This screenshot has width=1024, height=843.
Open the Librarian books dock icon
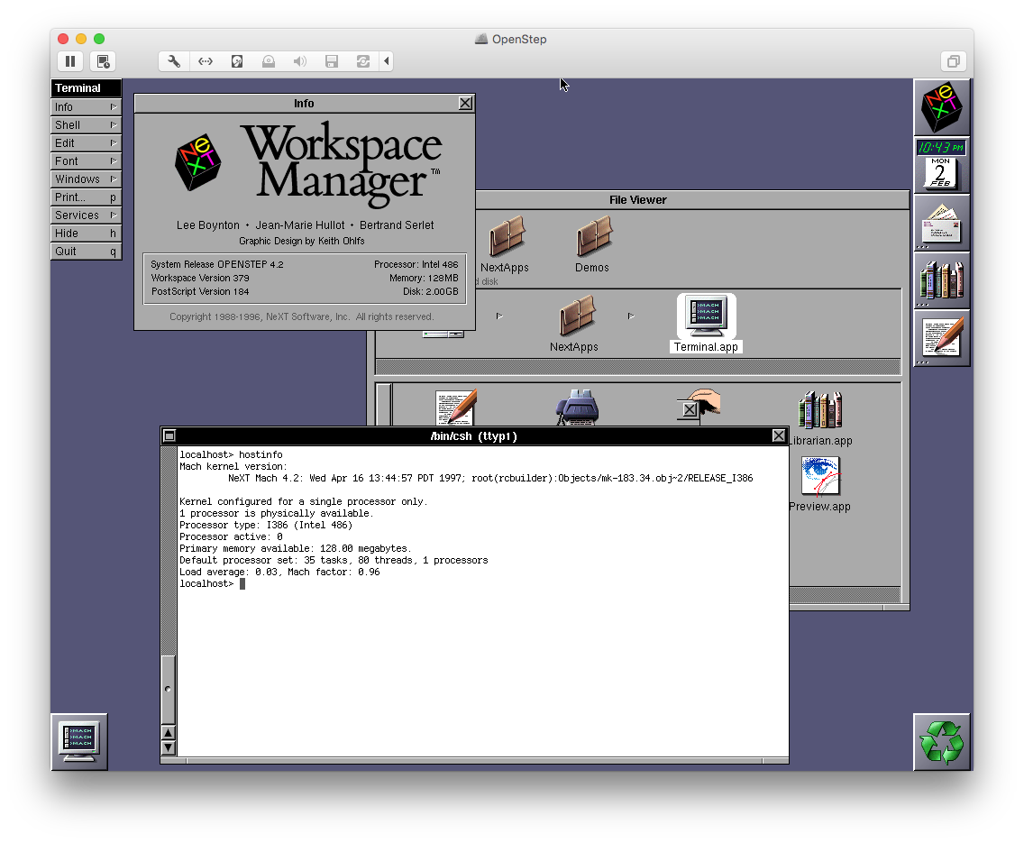click(941, 280)
